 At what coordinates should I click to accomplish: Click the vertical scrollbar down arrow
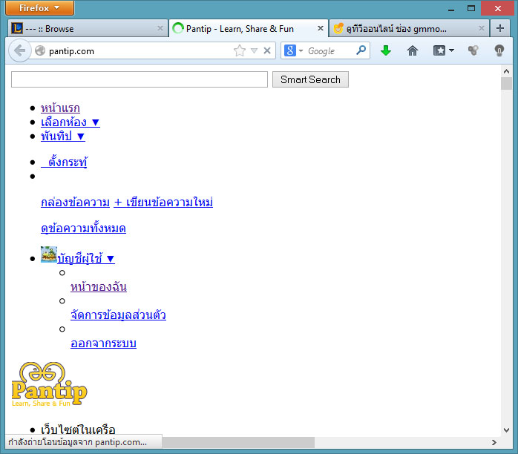coord(506,430)
